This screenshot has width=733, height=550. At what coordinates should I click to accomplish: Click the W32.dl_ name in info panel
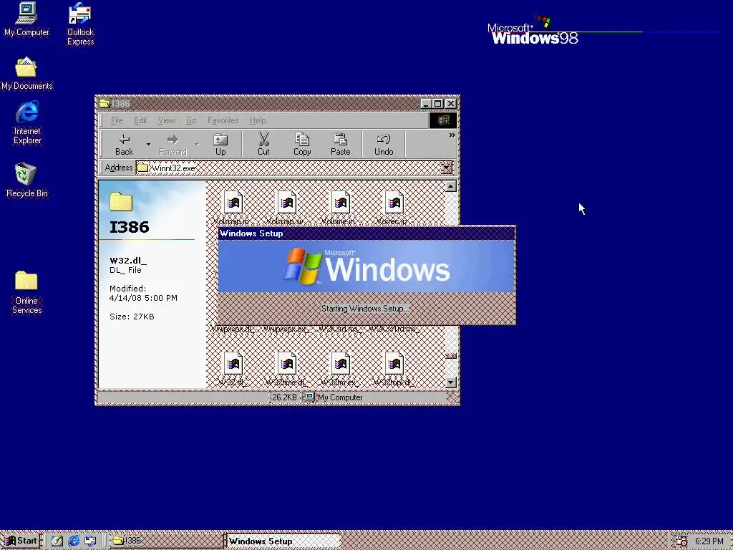point(127,261)
